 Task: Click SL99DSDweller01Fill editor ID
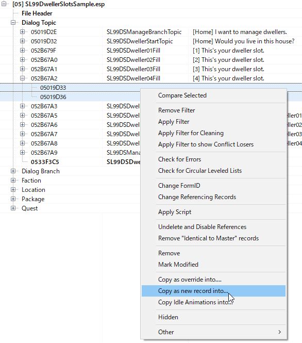(133, 51)
